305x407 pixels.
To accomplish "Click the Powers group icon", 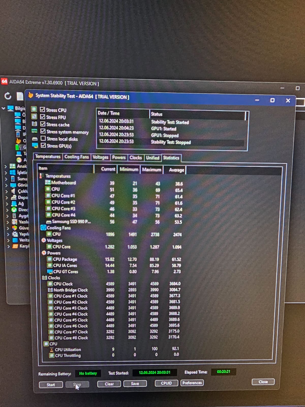I will point(44,253).
